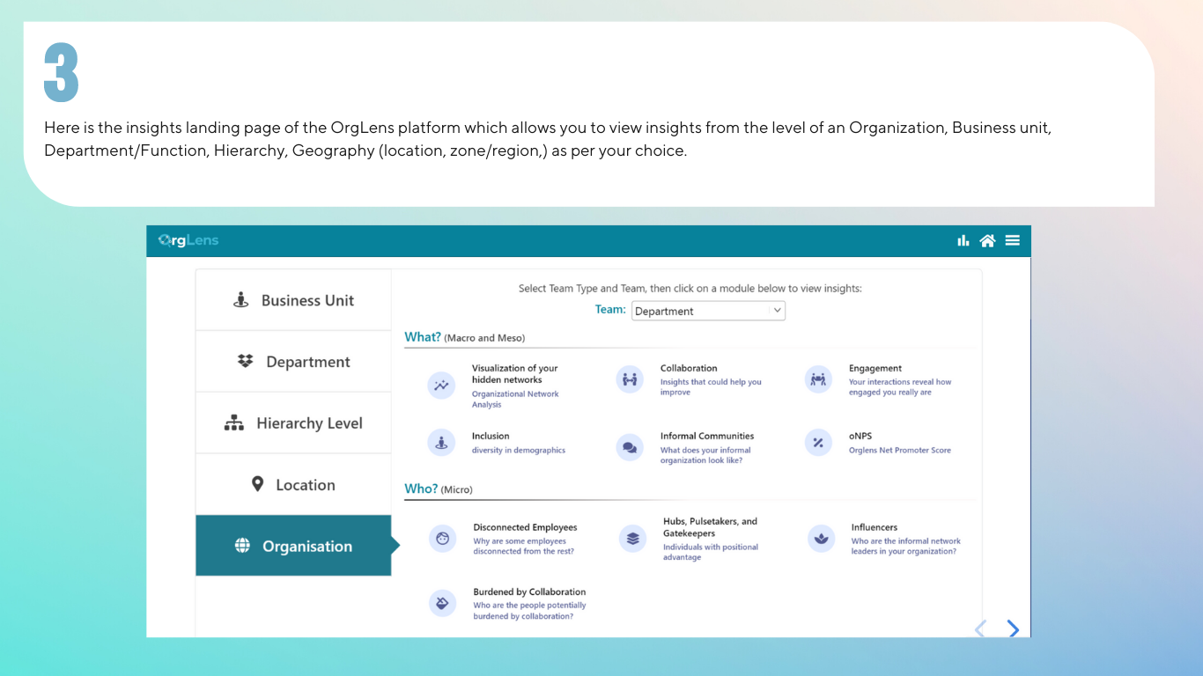The height and width of the screenshot is (676, 1203).
Task: Choose the Location tab
Action: click(293, 485)
